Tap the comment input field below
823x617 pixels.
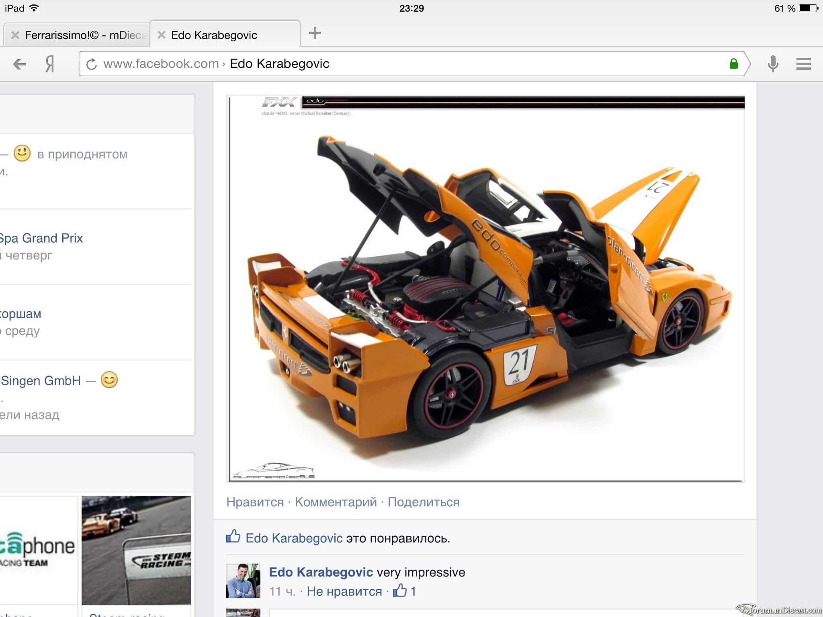pos(506,613)
